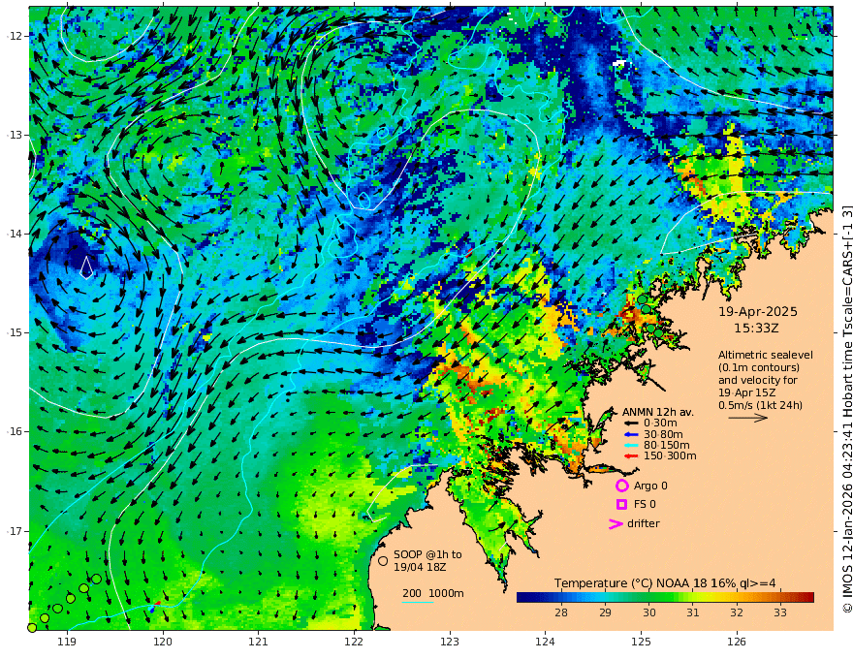Click the cyan 80-150m arrow symbol
Image resolution: width=853 pixels, height=659 pixels.
[x=630, y=446]
